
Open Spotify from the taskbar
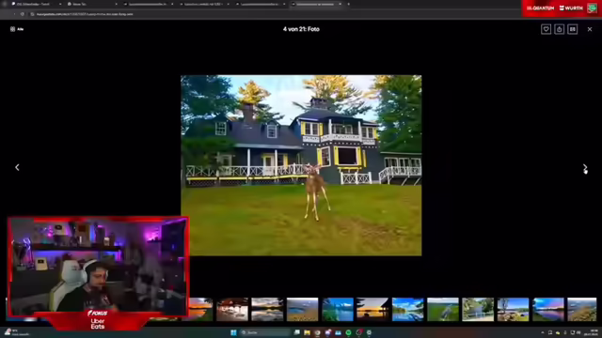(x=348, y=332)
